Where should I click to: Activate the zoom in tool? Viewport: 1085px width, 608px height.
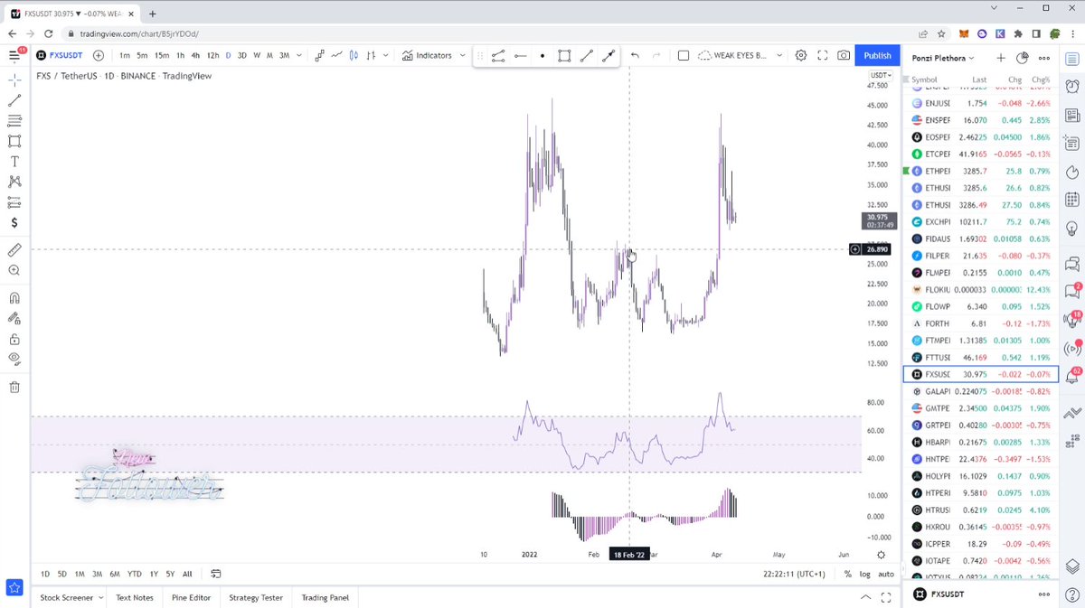[x=14, y=270]
